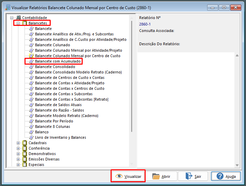Click the Emissões Diversas folder icon
246x186 pixels.
tap(24, 159)
